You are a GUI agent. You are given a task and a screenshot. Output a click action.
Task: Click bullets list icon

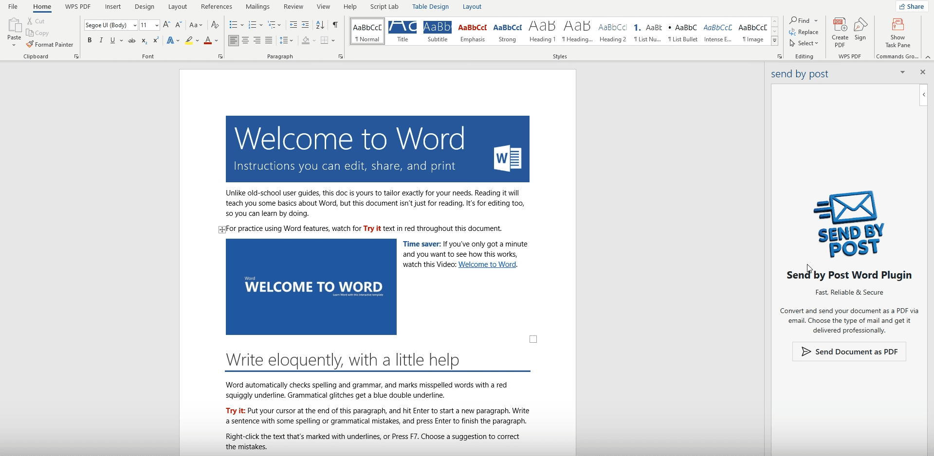(233, 25)
